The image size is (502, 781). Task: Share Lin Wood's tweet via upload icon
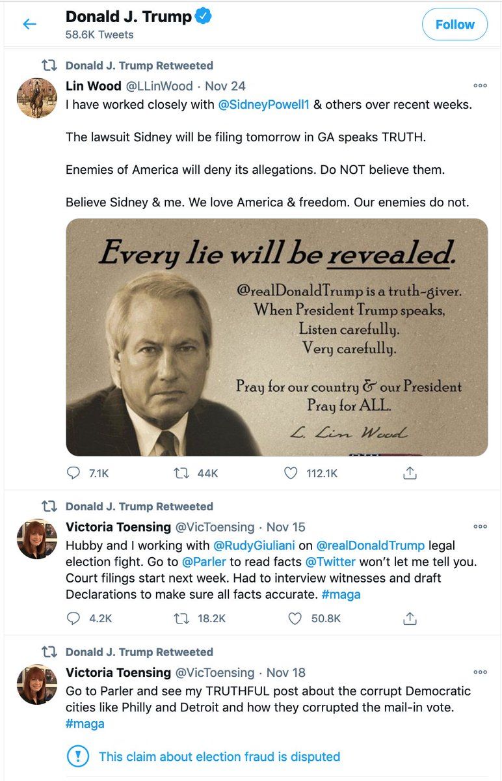(410, 473)
